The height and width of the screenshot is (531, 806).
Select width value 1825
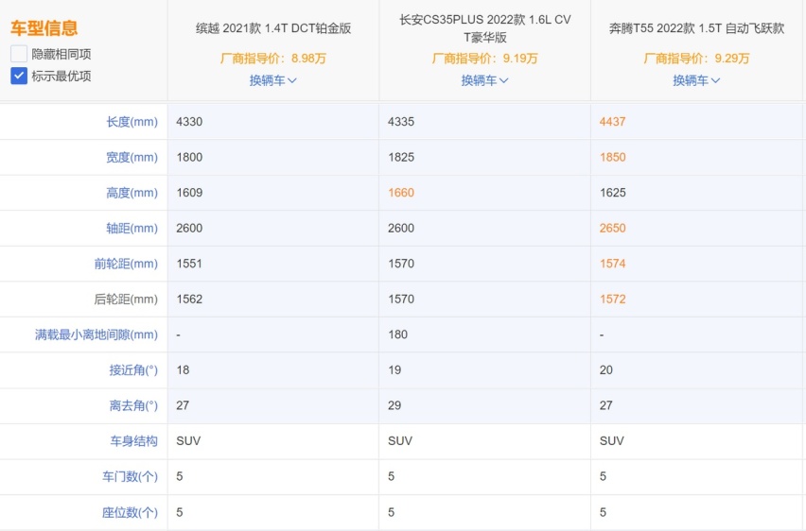point(401,157)
